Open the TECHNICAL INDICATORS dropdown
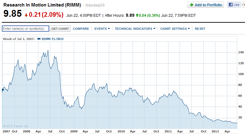The height and width of the screenshot is (134, 245). pyautogui.click(x=135, y=29)
